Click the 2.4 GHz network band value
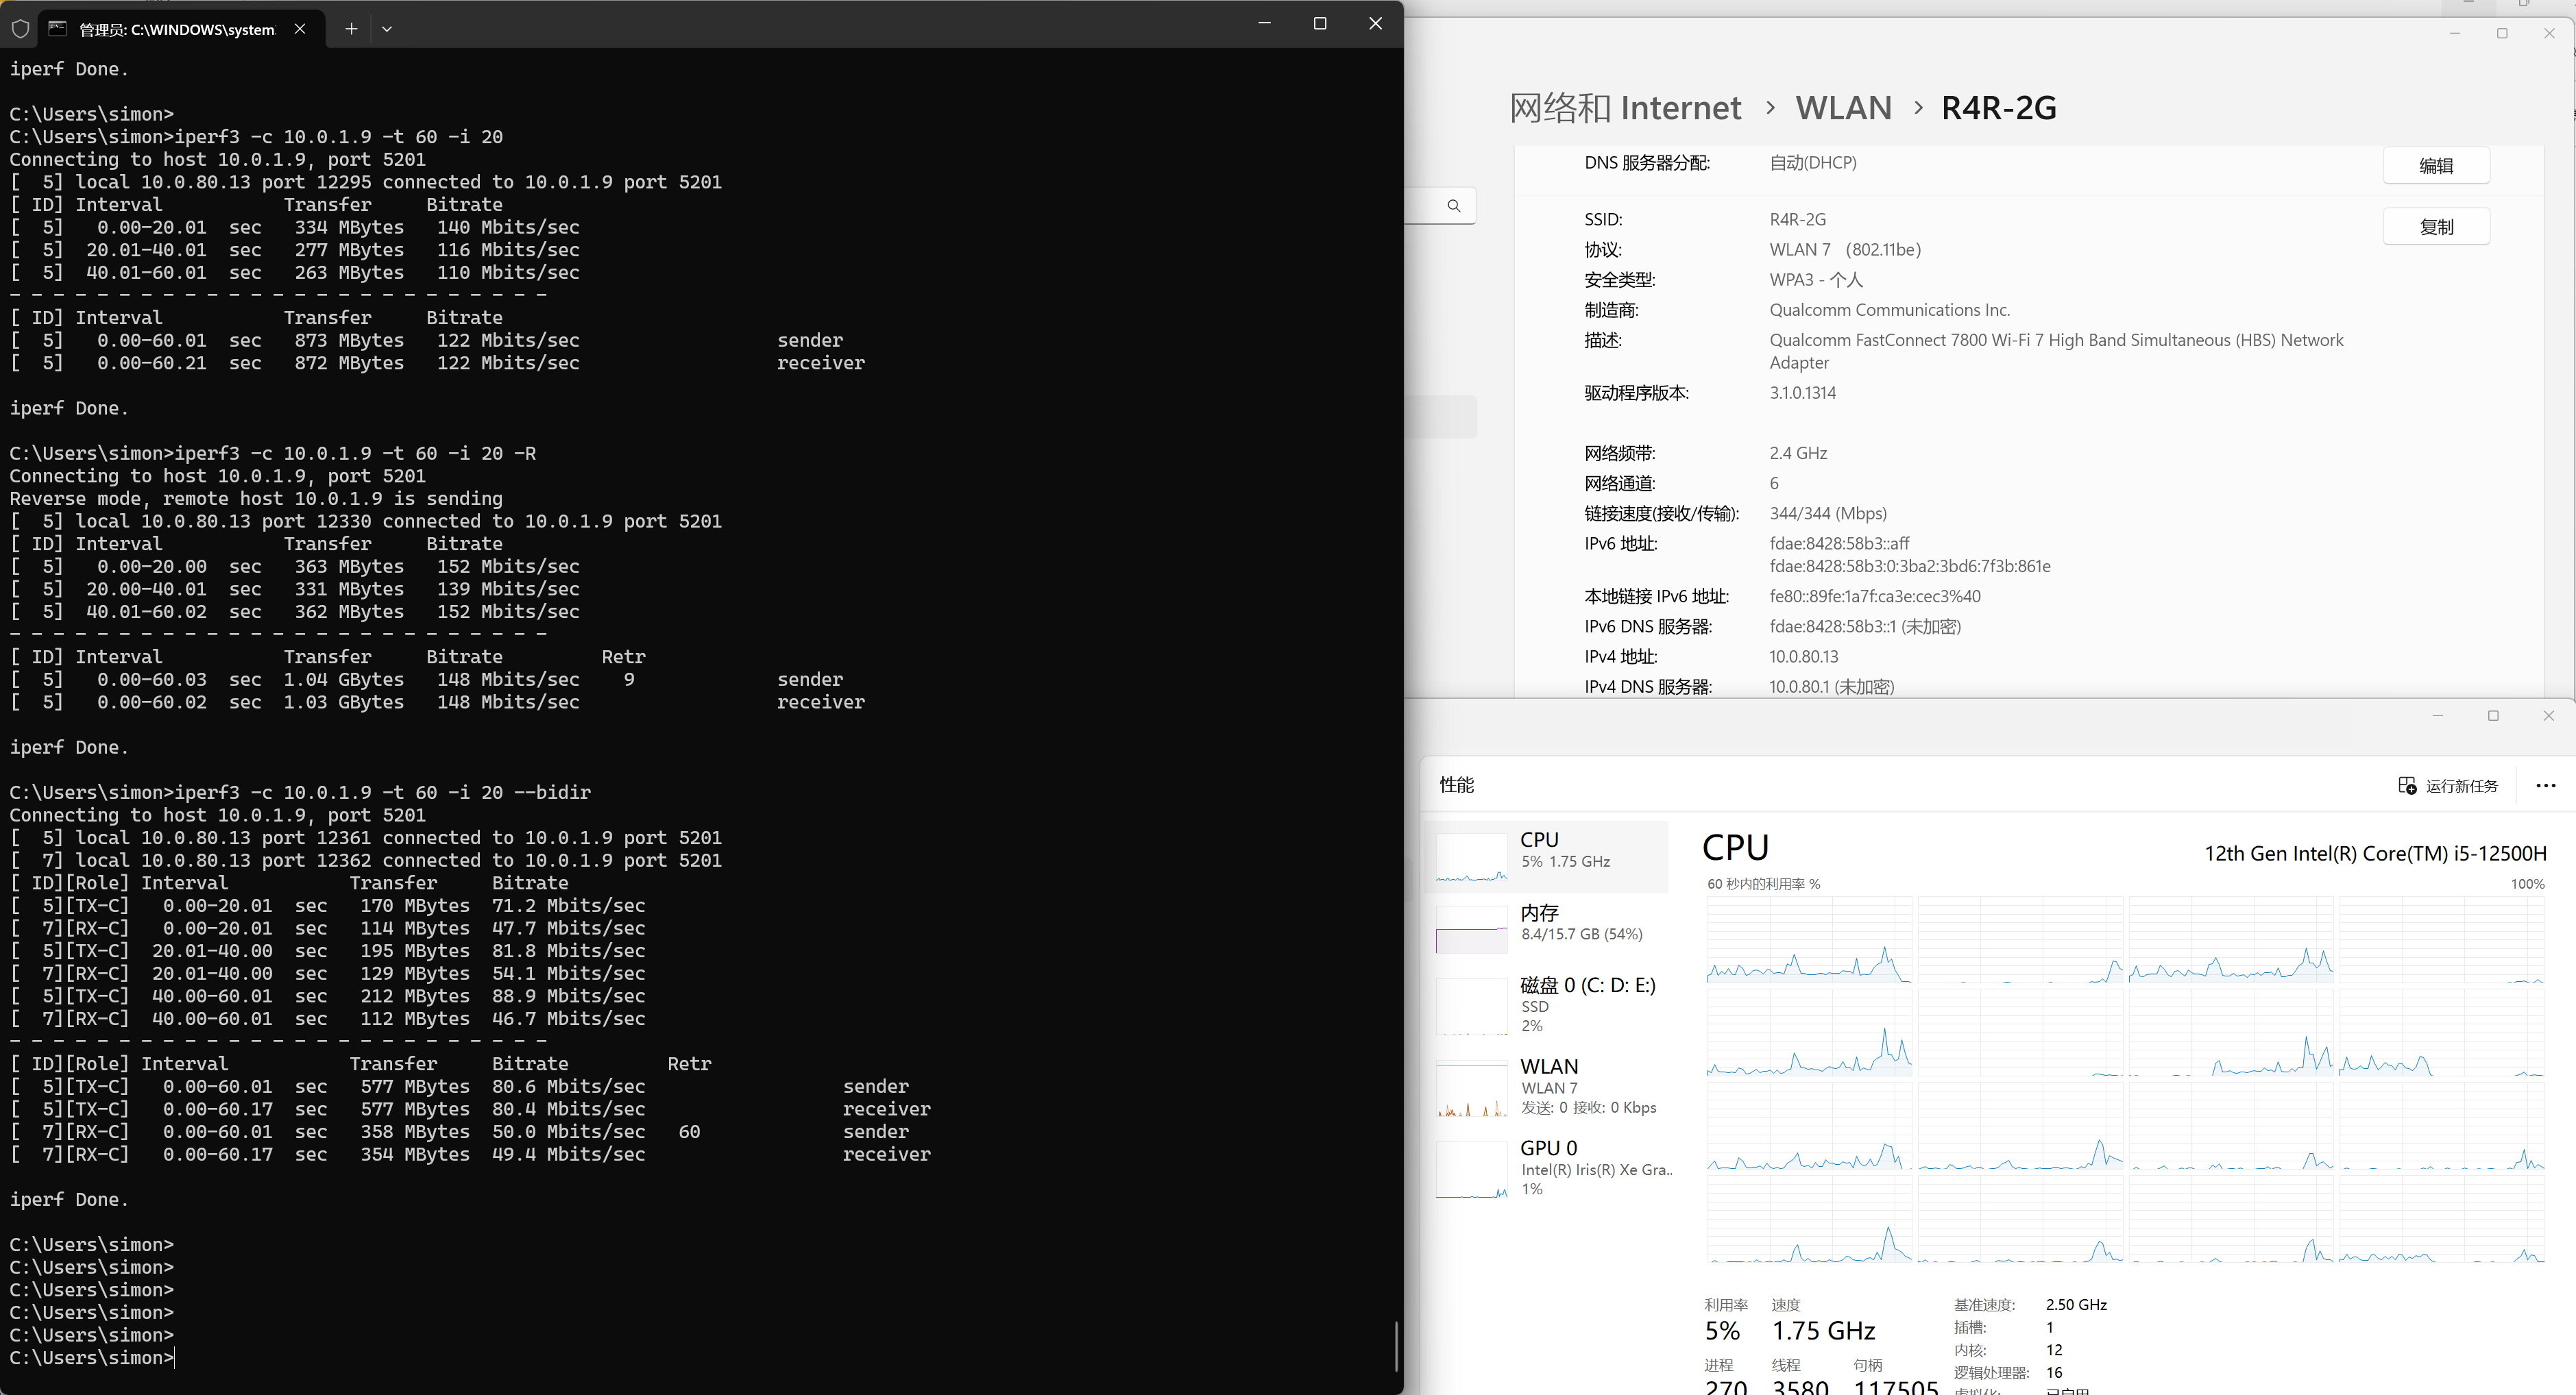This screenshot has height=1395, width=2576. (1798, 454)
